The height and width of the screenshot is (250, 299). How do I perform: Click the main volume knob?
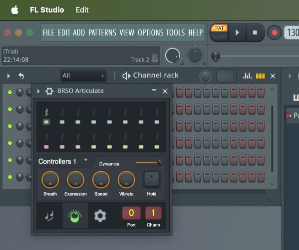pos(173,55)
